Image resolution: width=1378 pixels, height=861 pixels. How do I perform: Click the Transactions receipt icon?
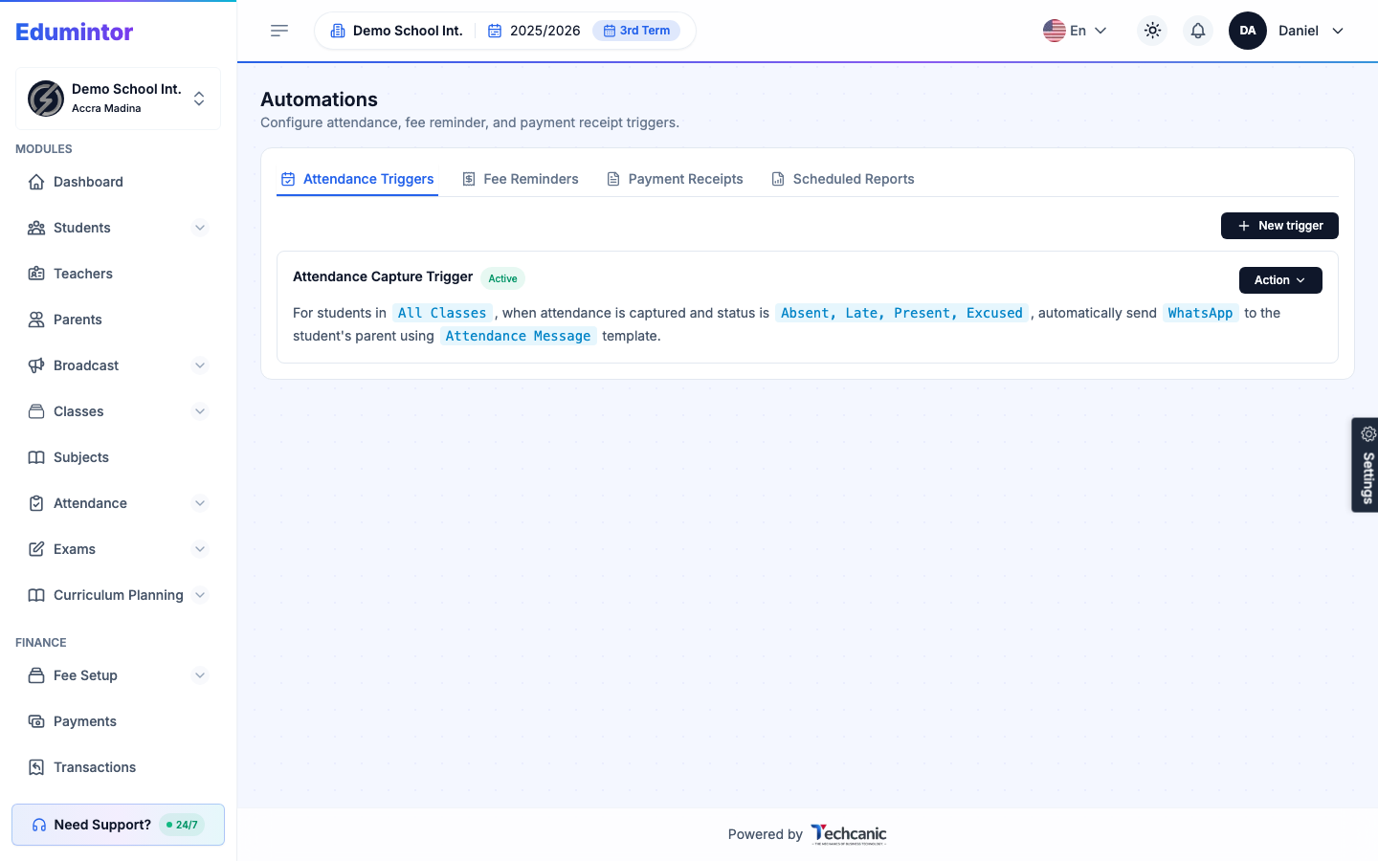point(36,767)
